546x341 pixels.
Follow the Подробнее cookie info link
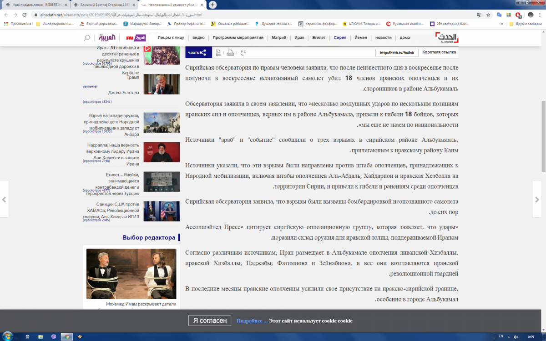tap(252, 321)
